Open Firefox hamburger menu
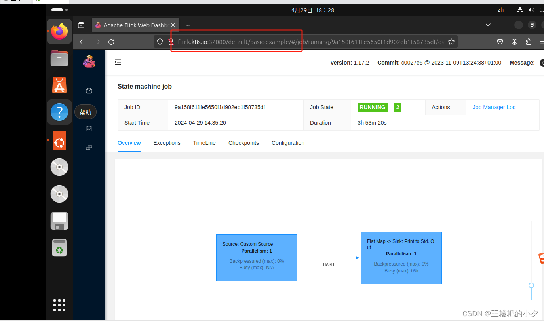This screenshot has width=544, height=321. pyautogui.click(x=542, y=42)
